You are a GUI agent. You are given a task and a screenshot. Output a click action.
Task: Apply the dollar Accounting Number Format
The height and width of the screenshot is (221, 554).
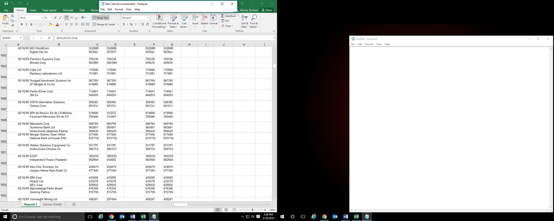[x=124, y=24]
